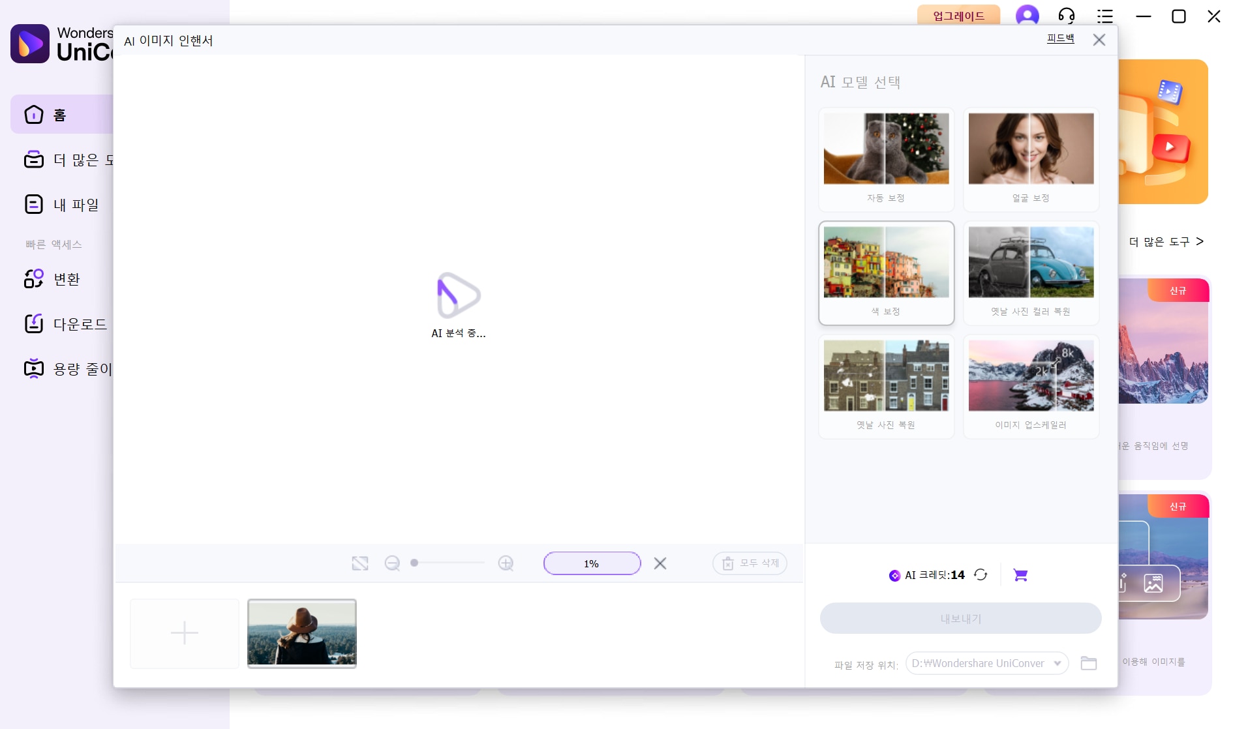Screen dimensions: 1233x729
Task: Click the fit-to-screen icon in toolbar
Action: point(360,563)
